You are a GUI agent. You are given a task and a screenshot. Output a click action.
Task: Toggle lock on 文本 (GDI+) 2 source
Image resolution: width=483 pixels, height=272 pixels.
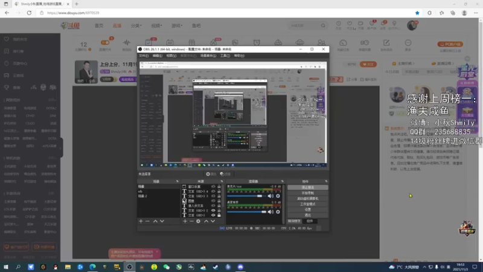pyautogui.click(x=219, y=210)
